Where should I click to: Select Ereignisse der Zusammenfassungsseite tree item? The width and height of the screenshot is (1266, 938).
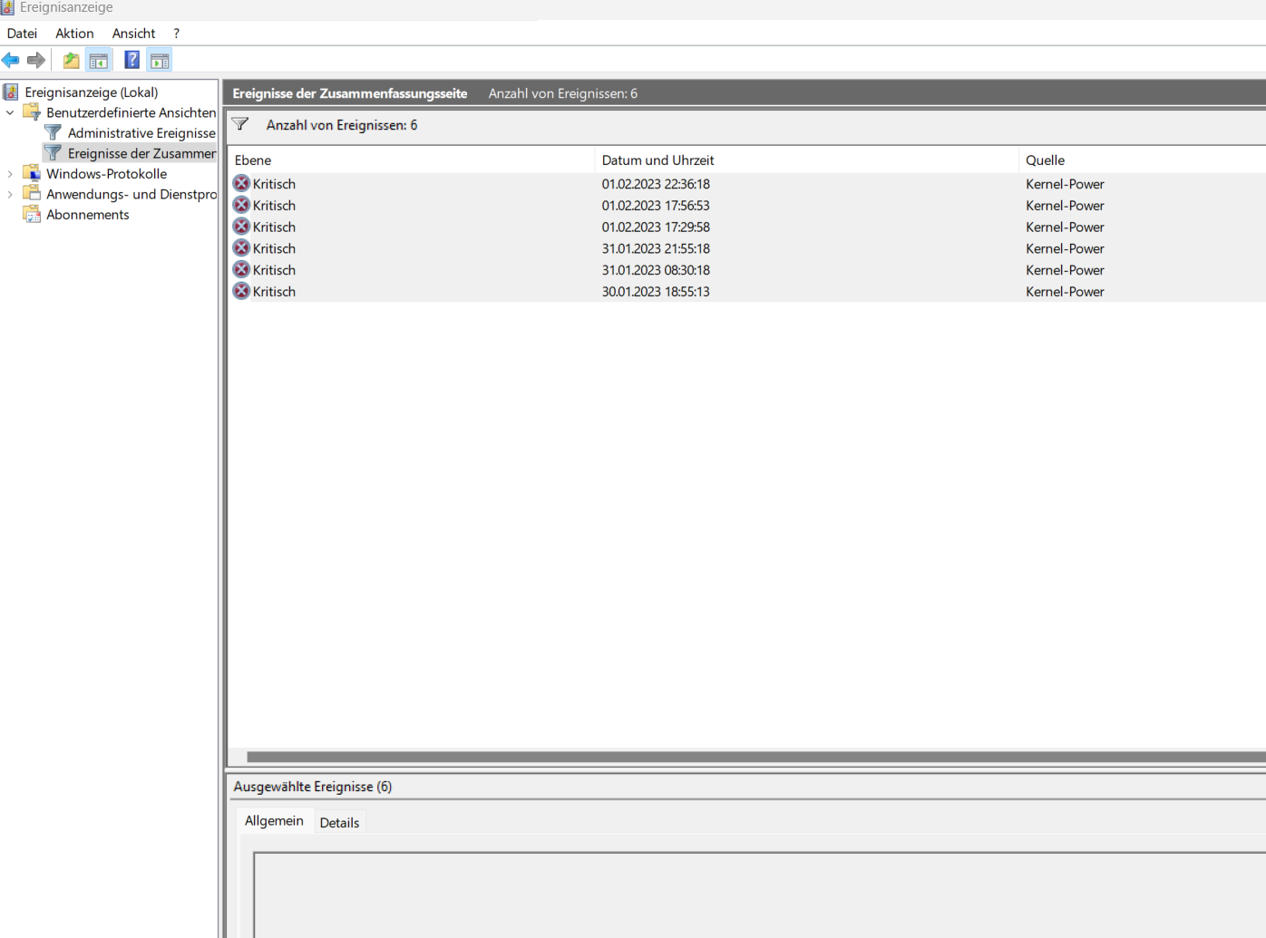coord(142,153)
